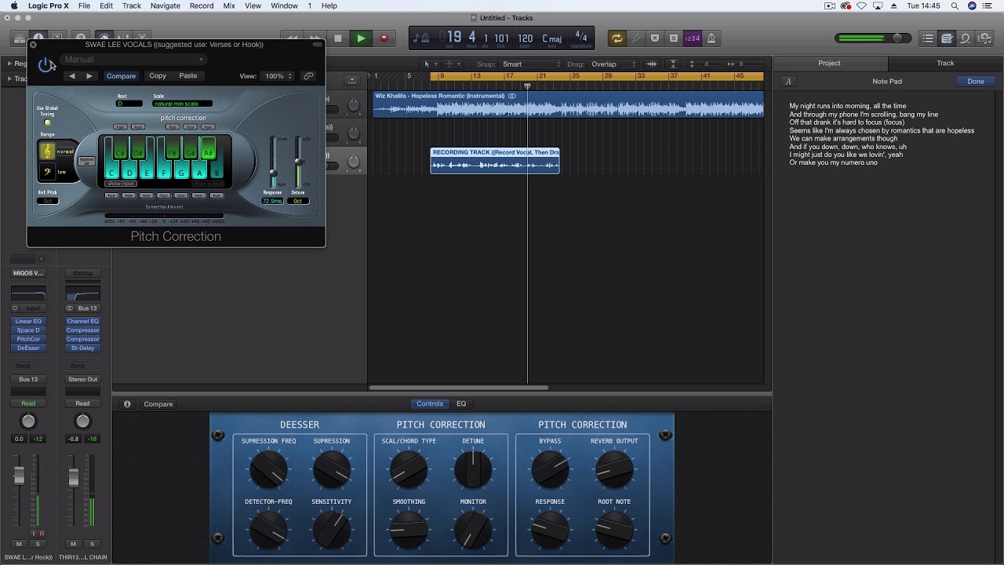Select the EQ tab in Smart Controls
This screenshot has width=1004, height=565.
point(461,404)
